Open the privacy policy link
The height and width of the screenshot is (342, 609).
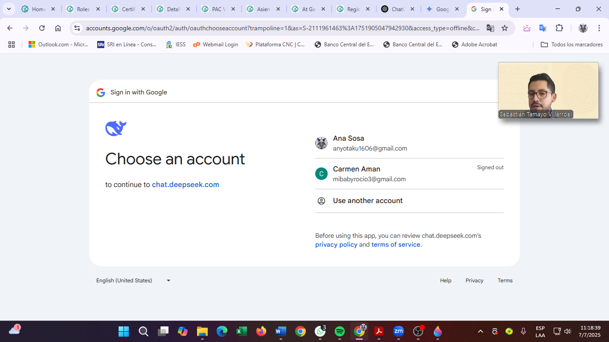[336, 244]
